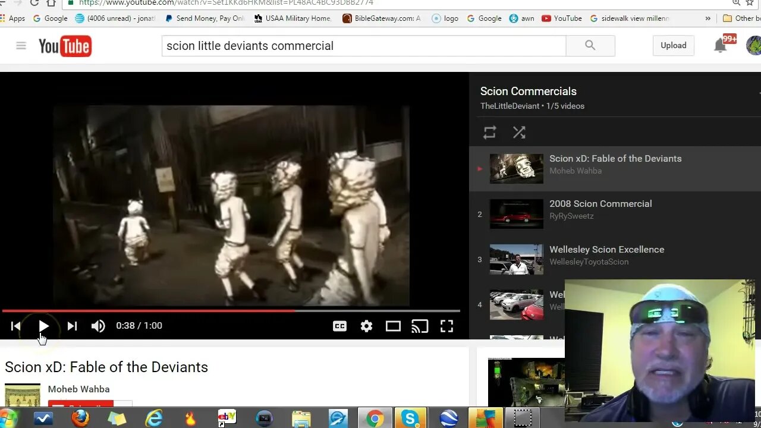Open the logo bookmark
This screenshot has height=428, width=761.
pos(445,18)
